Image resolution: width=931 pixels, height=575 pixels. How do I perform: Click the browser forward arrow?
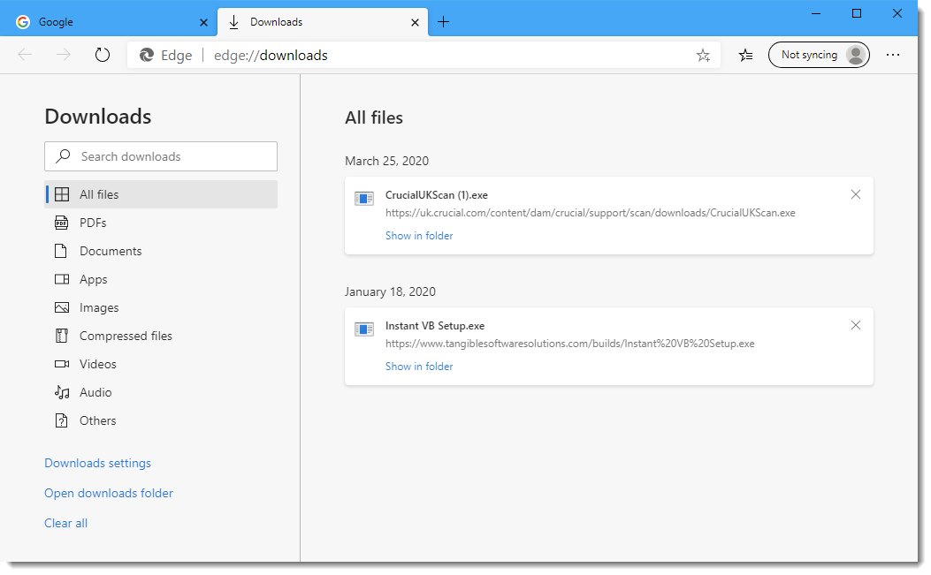[x=63, y=55]
